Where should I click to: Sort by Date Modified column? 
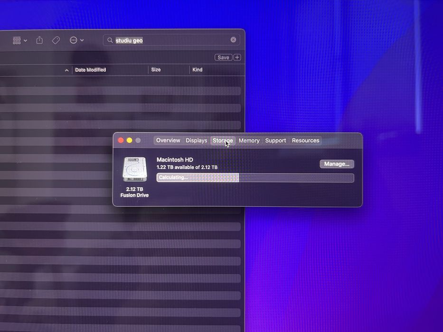pos(90,70)
